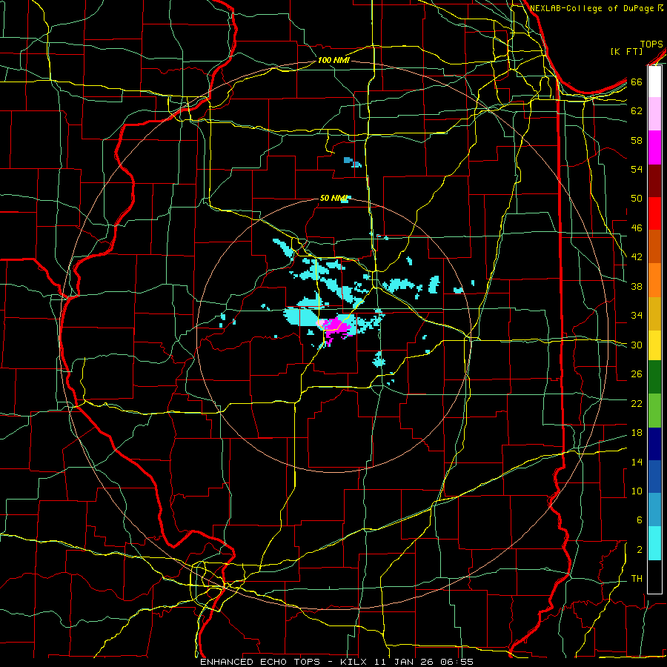Click the "66" legend value
Image resolution: width=667 pixels, height=667 pixels.
(637, 82)
